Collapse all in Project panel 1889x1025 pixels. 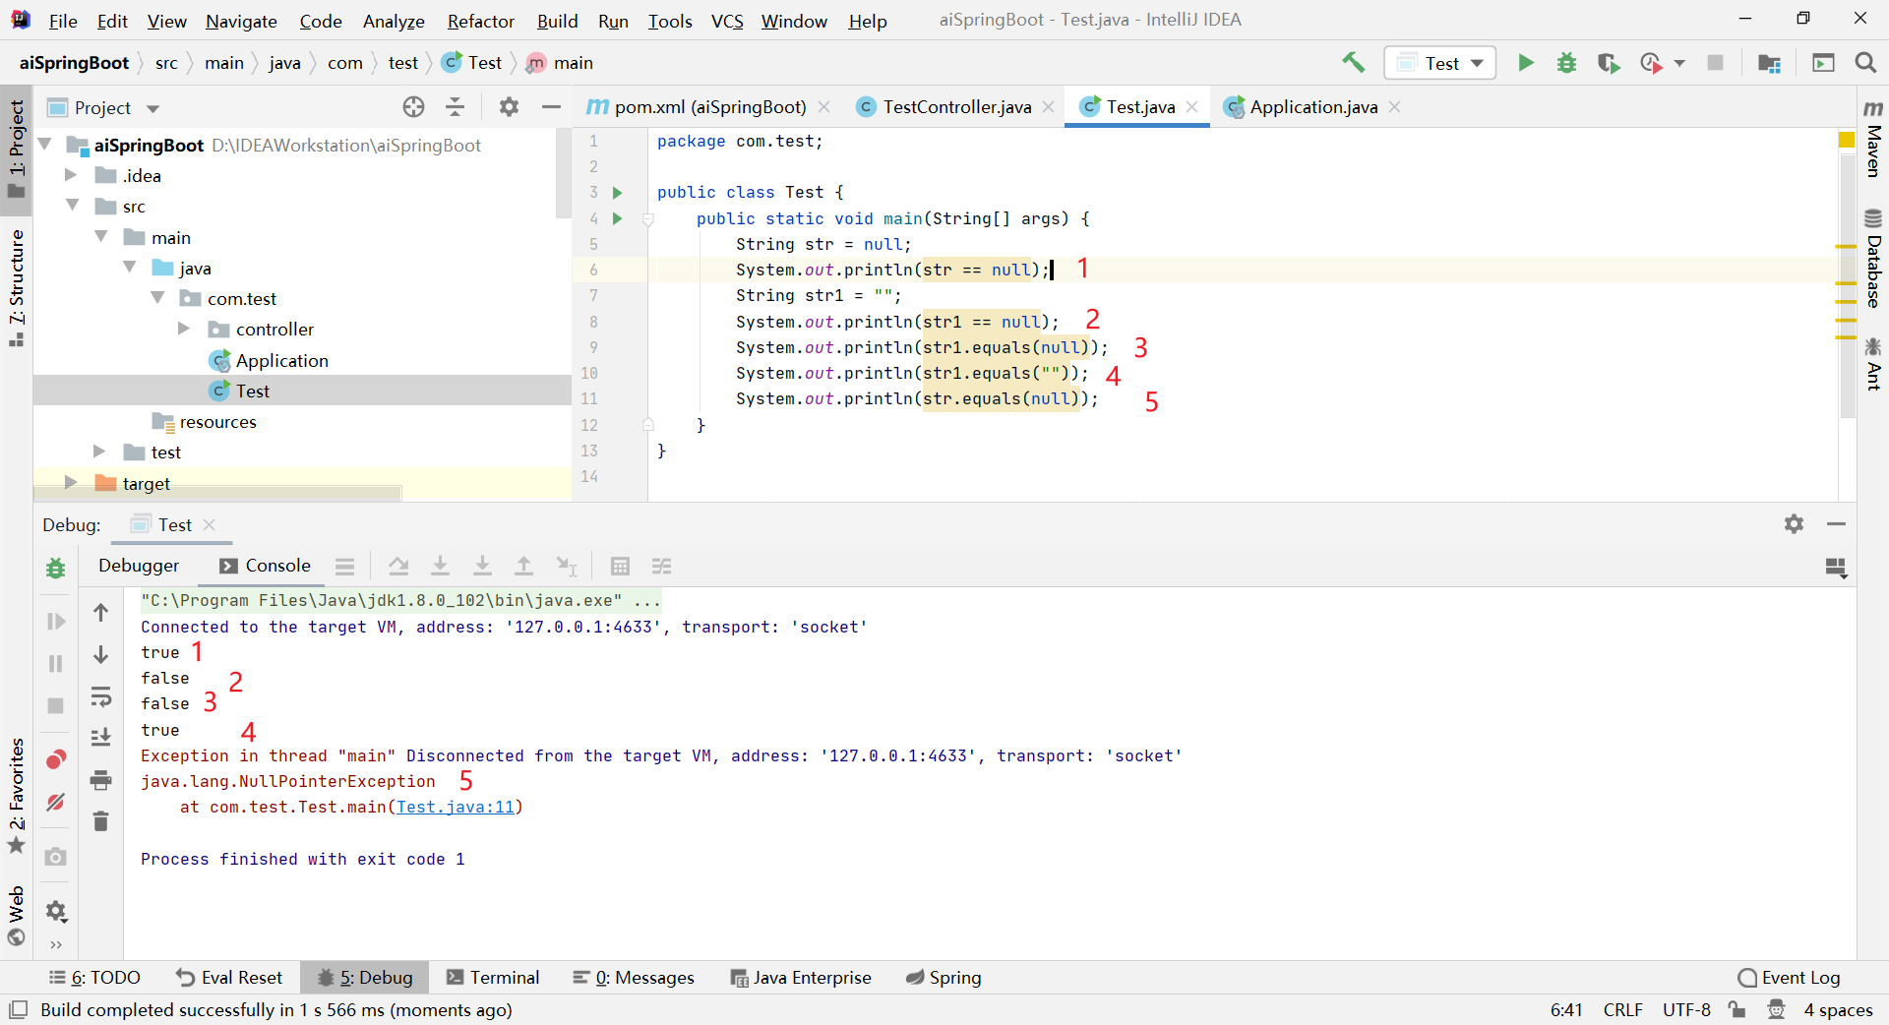(x=456, y=107)
